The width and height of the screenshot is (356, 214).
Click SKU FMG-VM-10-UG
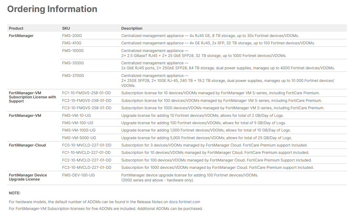pos(77,115)
